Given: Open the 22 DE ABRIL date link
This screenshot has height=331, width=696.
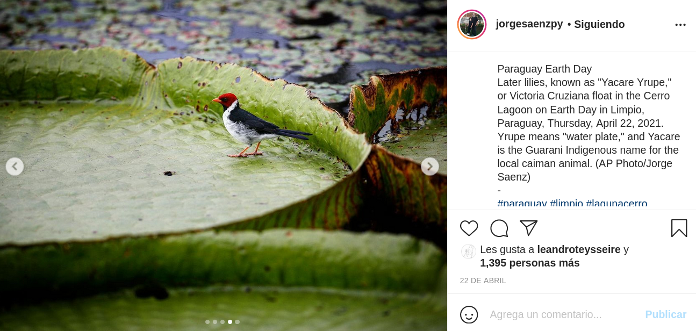Looking at the screenshot, I should pyautogui.click(x=483, y=280).
